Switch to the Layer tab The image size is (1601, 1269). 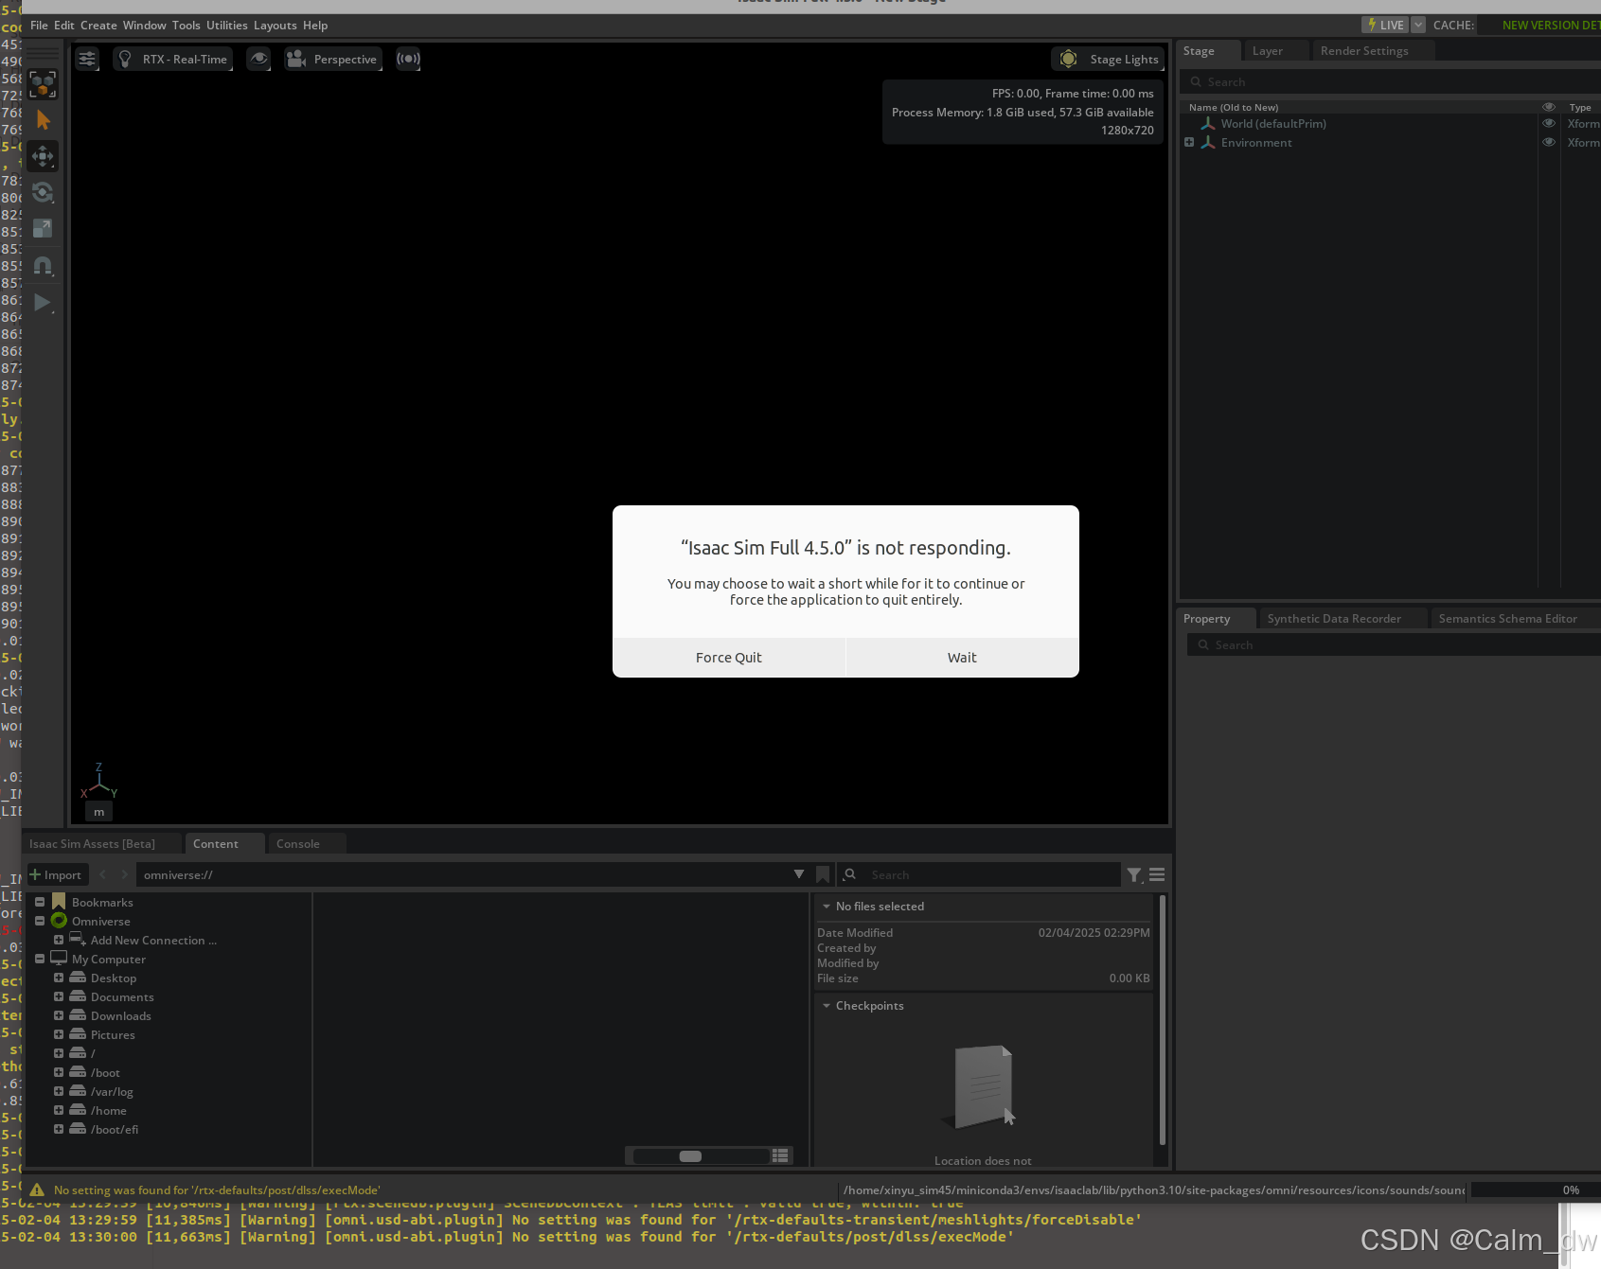click(1267, 51)
